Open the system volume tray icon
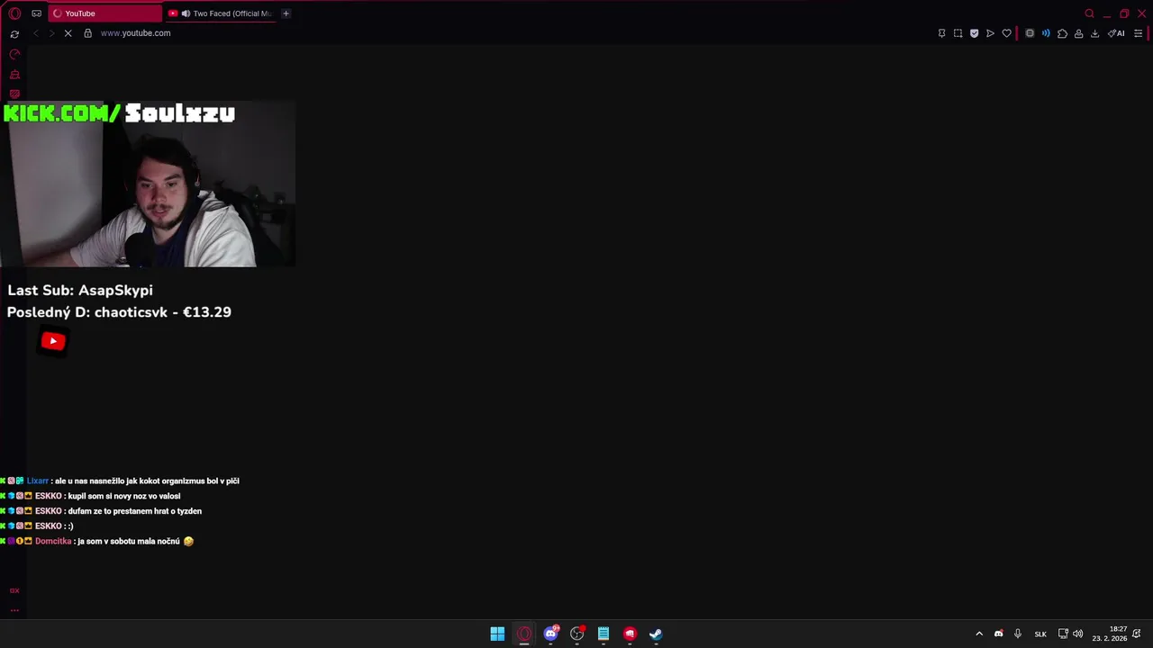This screenshot has width=1153, height=648. coord(1078,634)
